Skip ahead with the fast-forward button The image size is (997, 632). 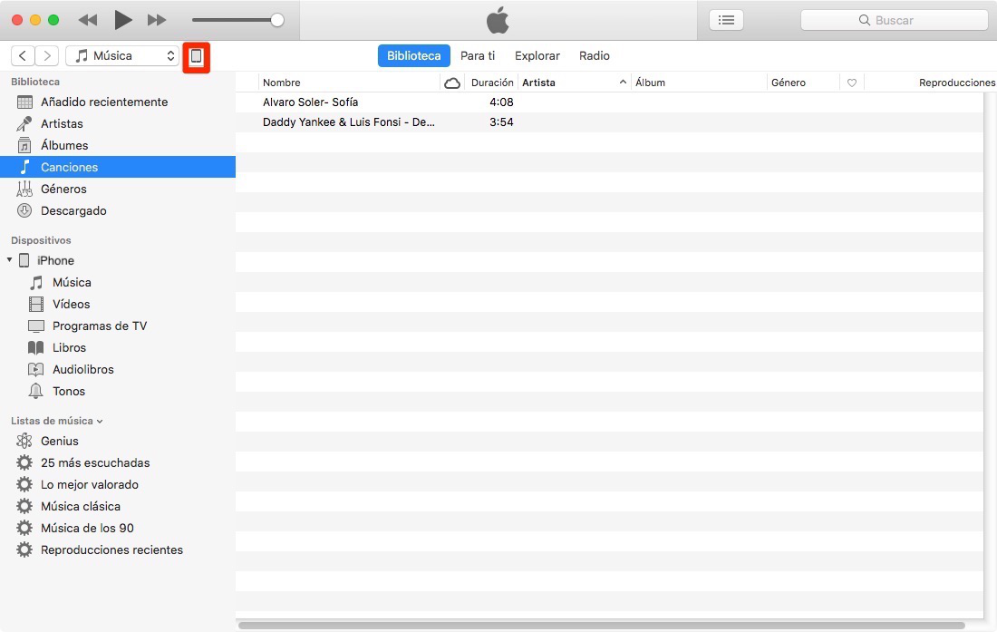(157, 20)
